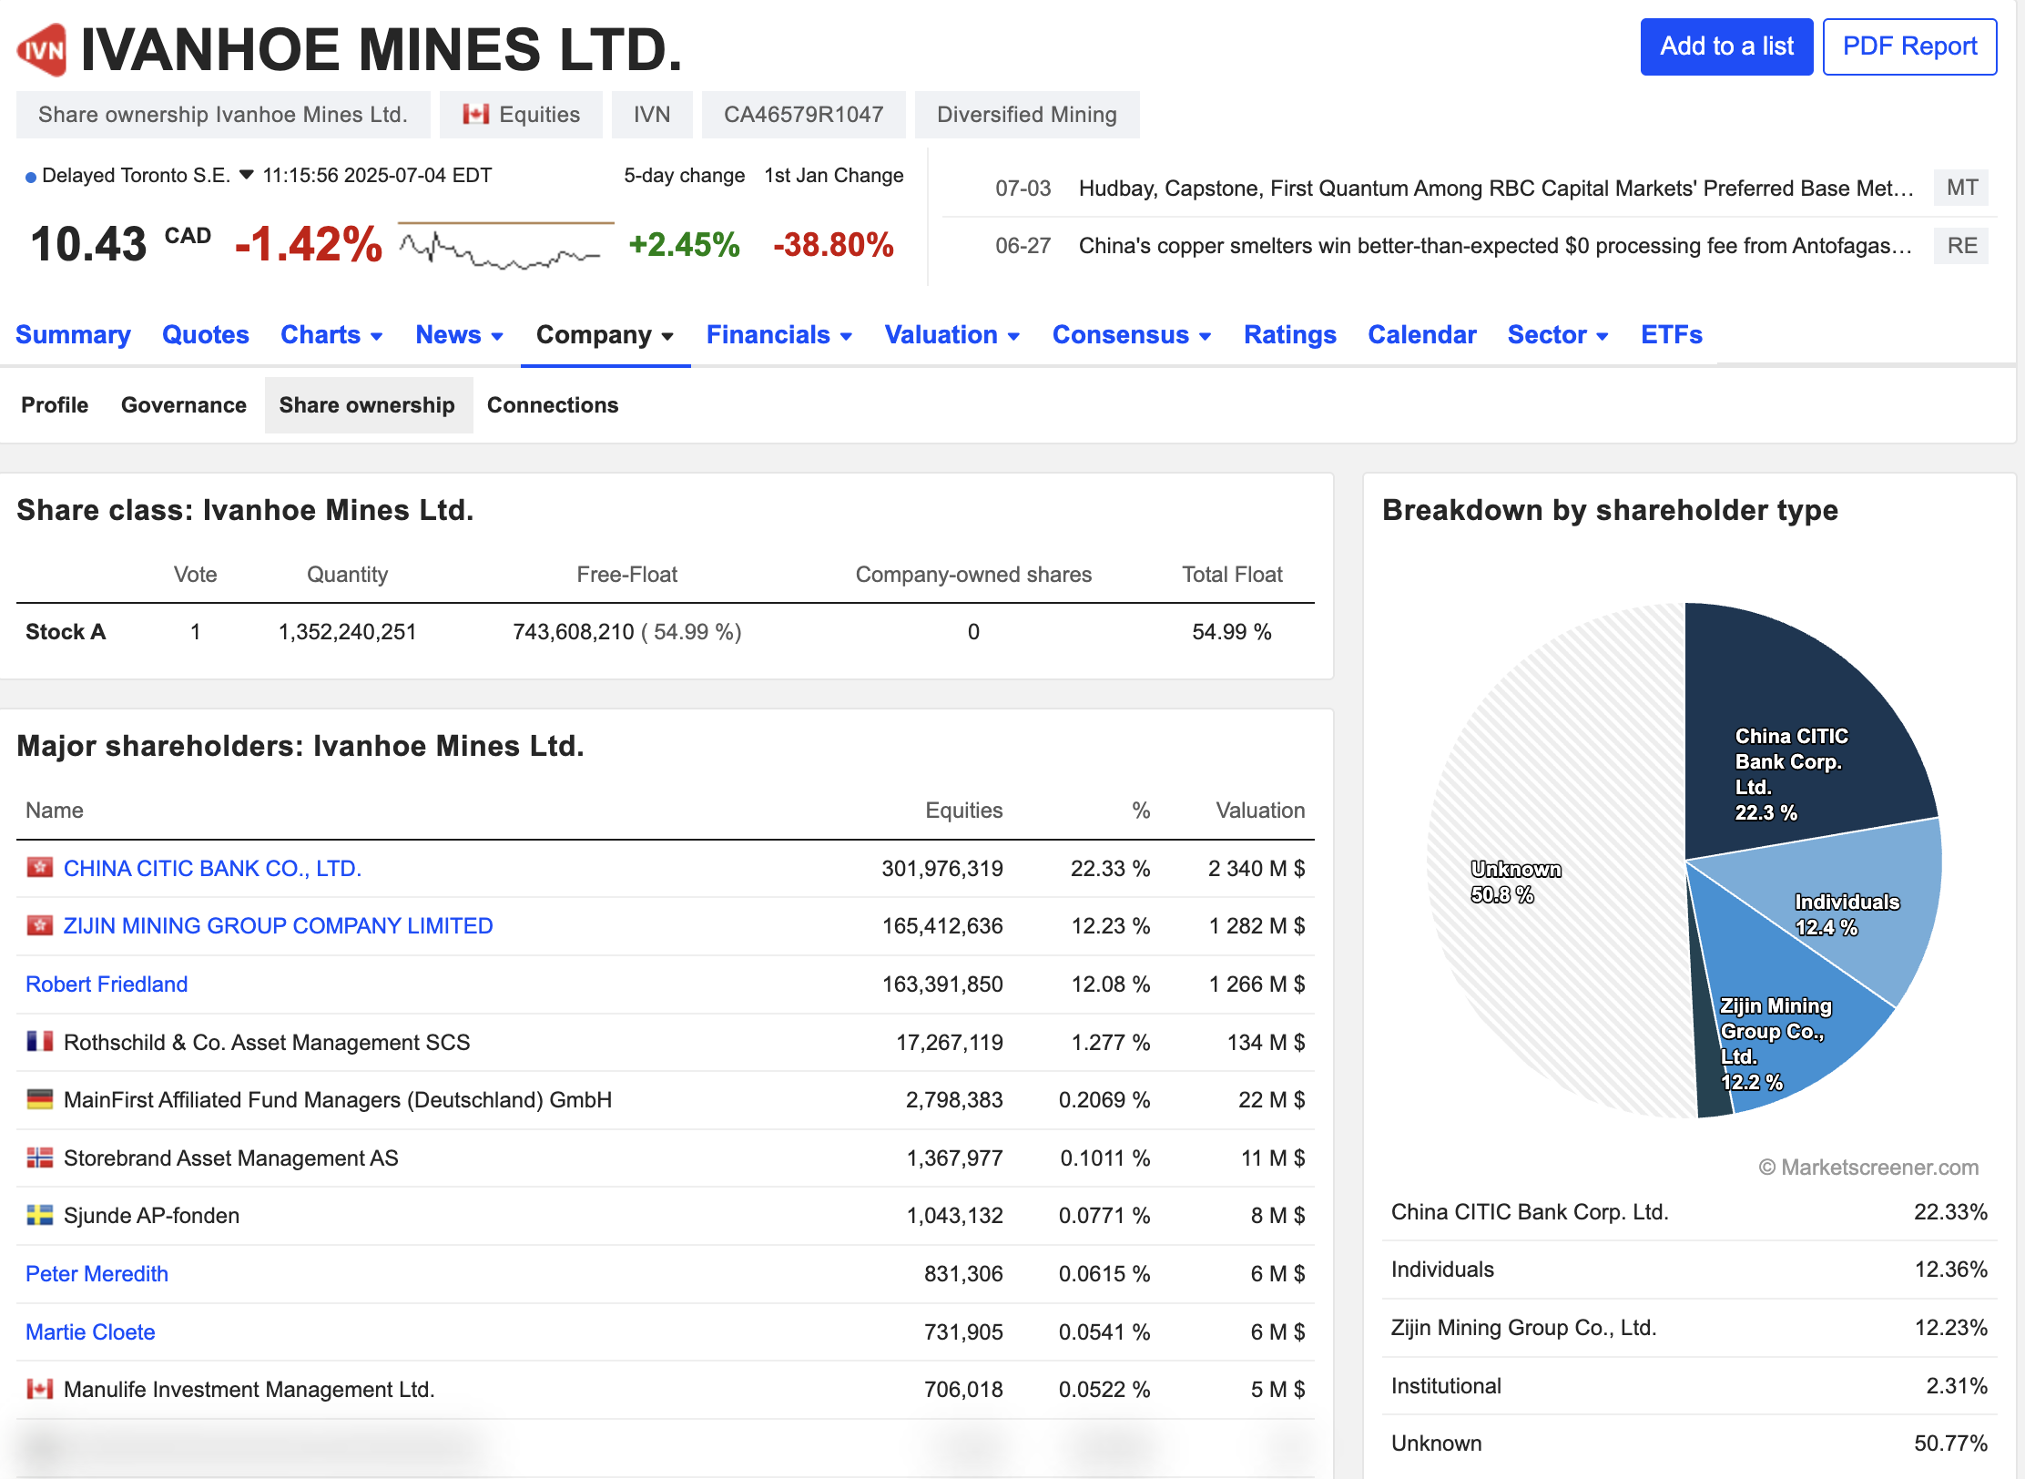Screen dimensions: 2025x1479
Task: Click the Sjunde AP-fonden shareholder name
Action: pyautogui.click(x=151, y=1215)
